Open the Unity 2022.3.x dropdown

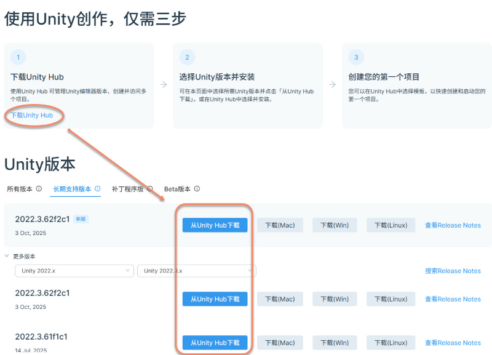pyautogui.click(x=197, y=271)
